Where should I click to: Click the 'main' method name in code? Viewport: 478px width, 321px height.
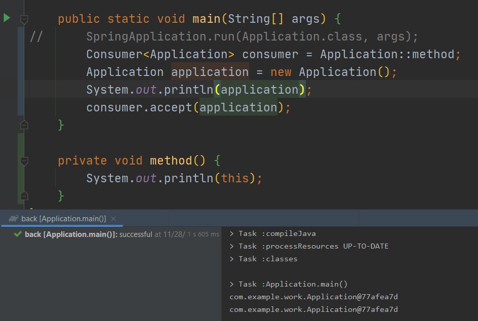pyautogui.click(x=207, y=19)
